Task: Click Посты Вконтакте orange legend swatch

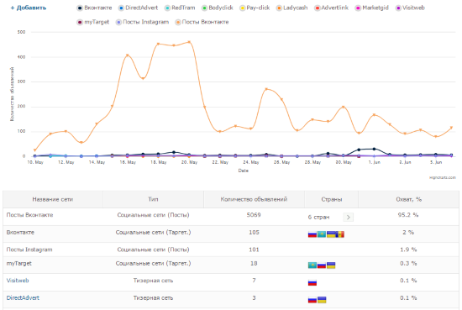Action: pos(178,22)
